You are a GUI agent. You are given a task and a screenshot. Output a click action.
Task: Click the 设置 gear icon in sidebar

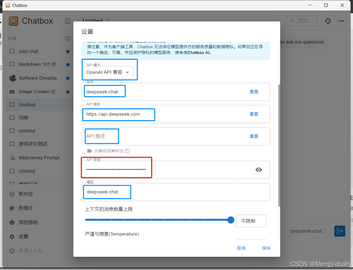pyautogui.click(x=12, y=237)
